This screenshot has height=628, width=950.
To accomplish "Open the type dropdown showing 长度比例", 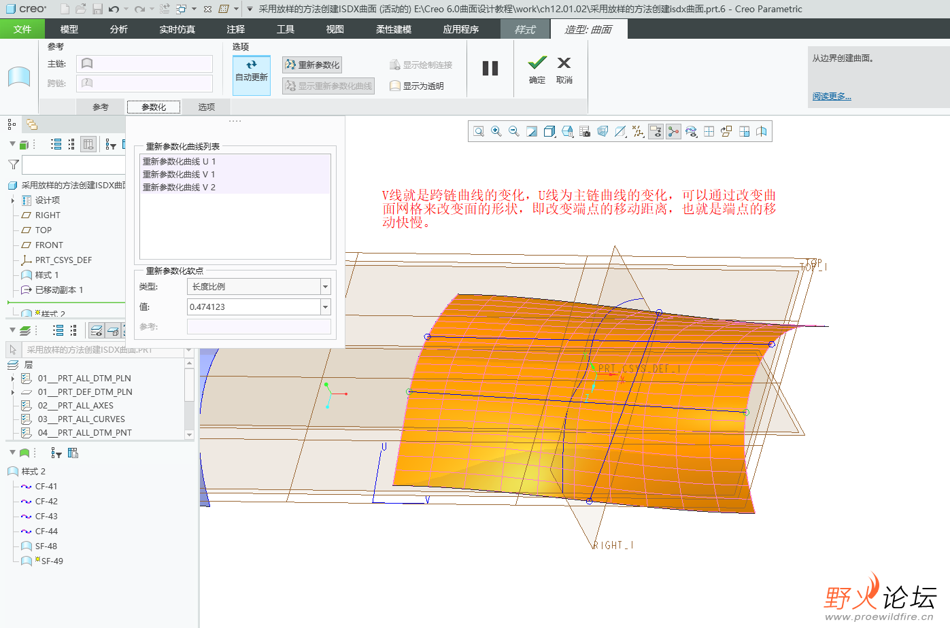I will [x=325, y=287].
